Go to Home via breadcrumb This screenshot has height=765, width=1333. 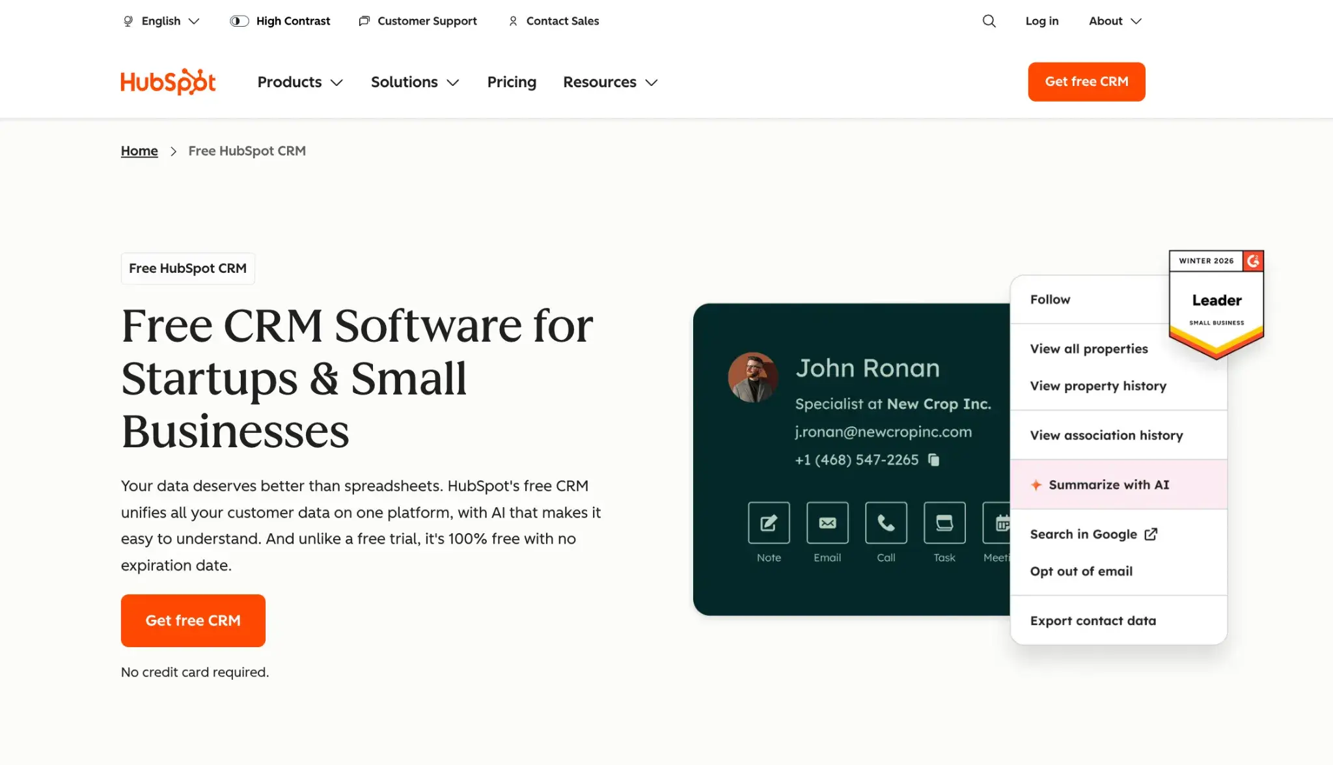[x=139, y=151]
